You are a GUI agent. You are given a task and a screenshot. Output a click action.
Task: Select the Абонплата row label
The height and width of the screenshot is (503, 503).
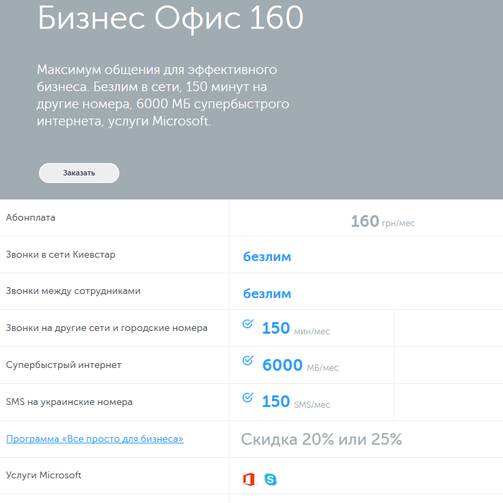tap(31, 218)
